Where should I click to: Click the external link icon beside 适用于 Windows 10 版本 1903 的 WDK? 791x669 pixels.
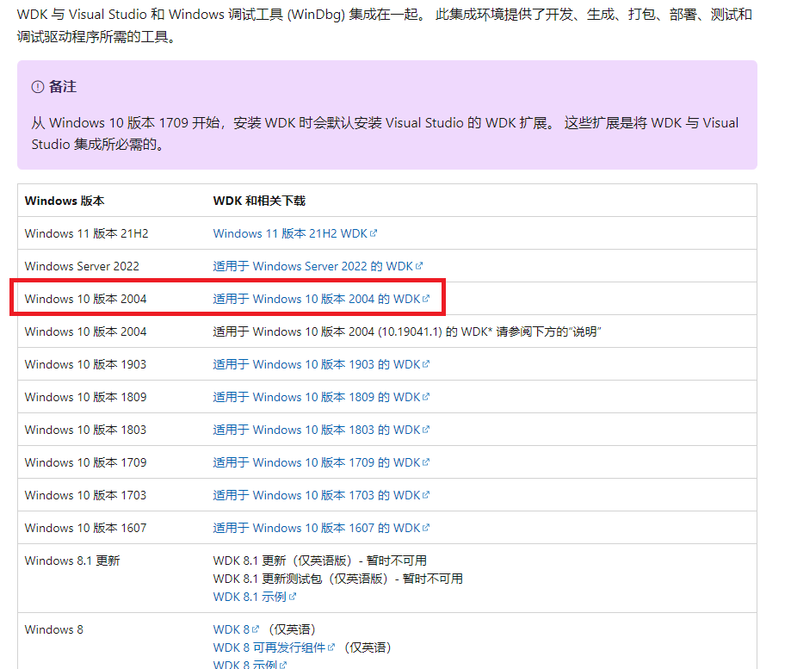point(425,363)
